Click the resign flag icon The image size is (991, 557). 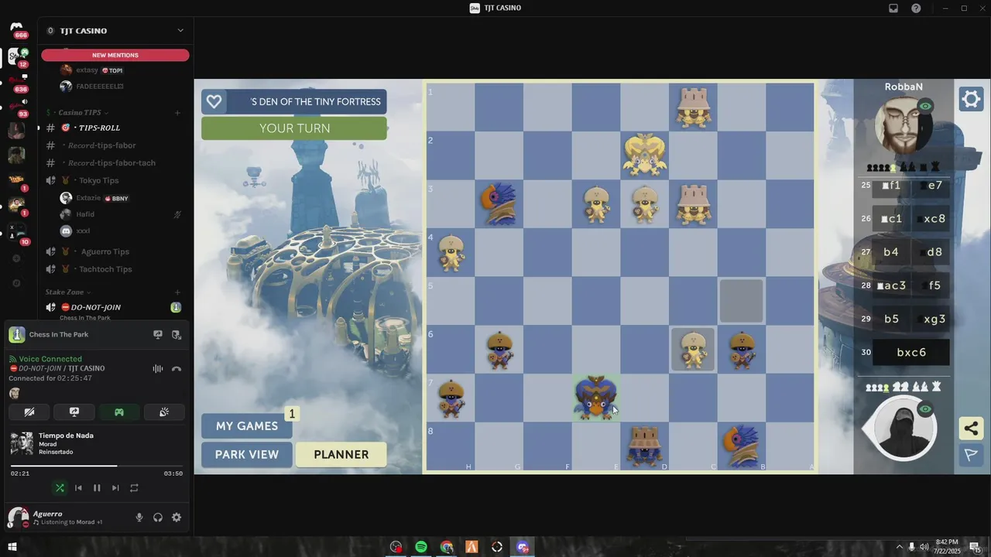pyautogui.click(x=971, y=455)
